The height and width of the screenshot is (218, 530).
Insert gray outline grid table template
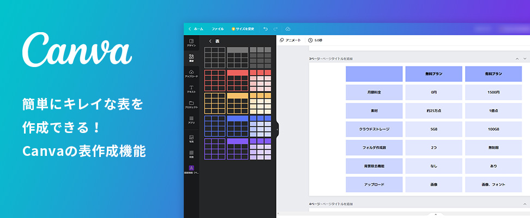click(x=215, y=58)
